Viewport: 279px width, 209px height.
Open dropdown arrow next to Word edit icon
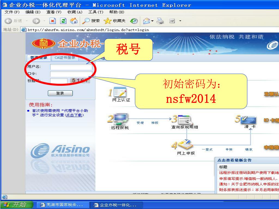pyautogui.click(x=180, y=21)
